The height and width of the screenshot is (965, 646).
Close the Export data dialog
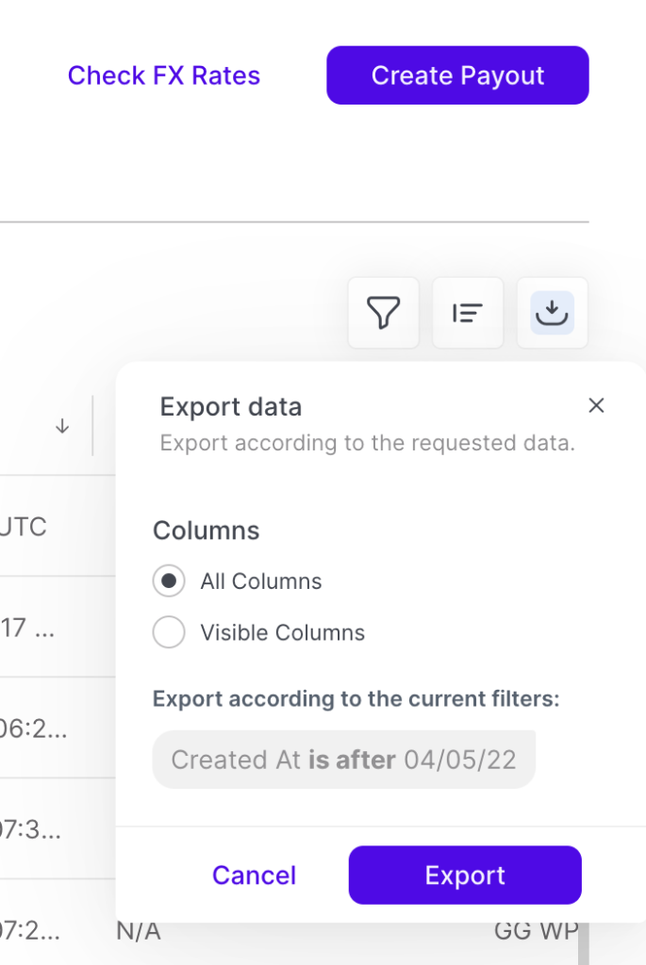tap(596, 406)
